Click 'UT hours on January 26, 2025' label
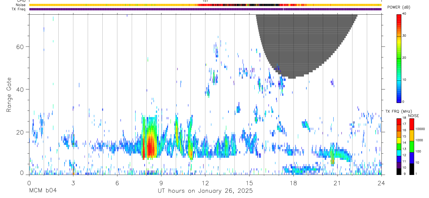 click(205, 191)
